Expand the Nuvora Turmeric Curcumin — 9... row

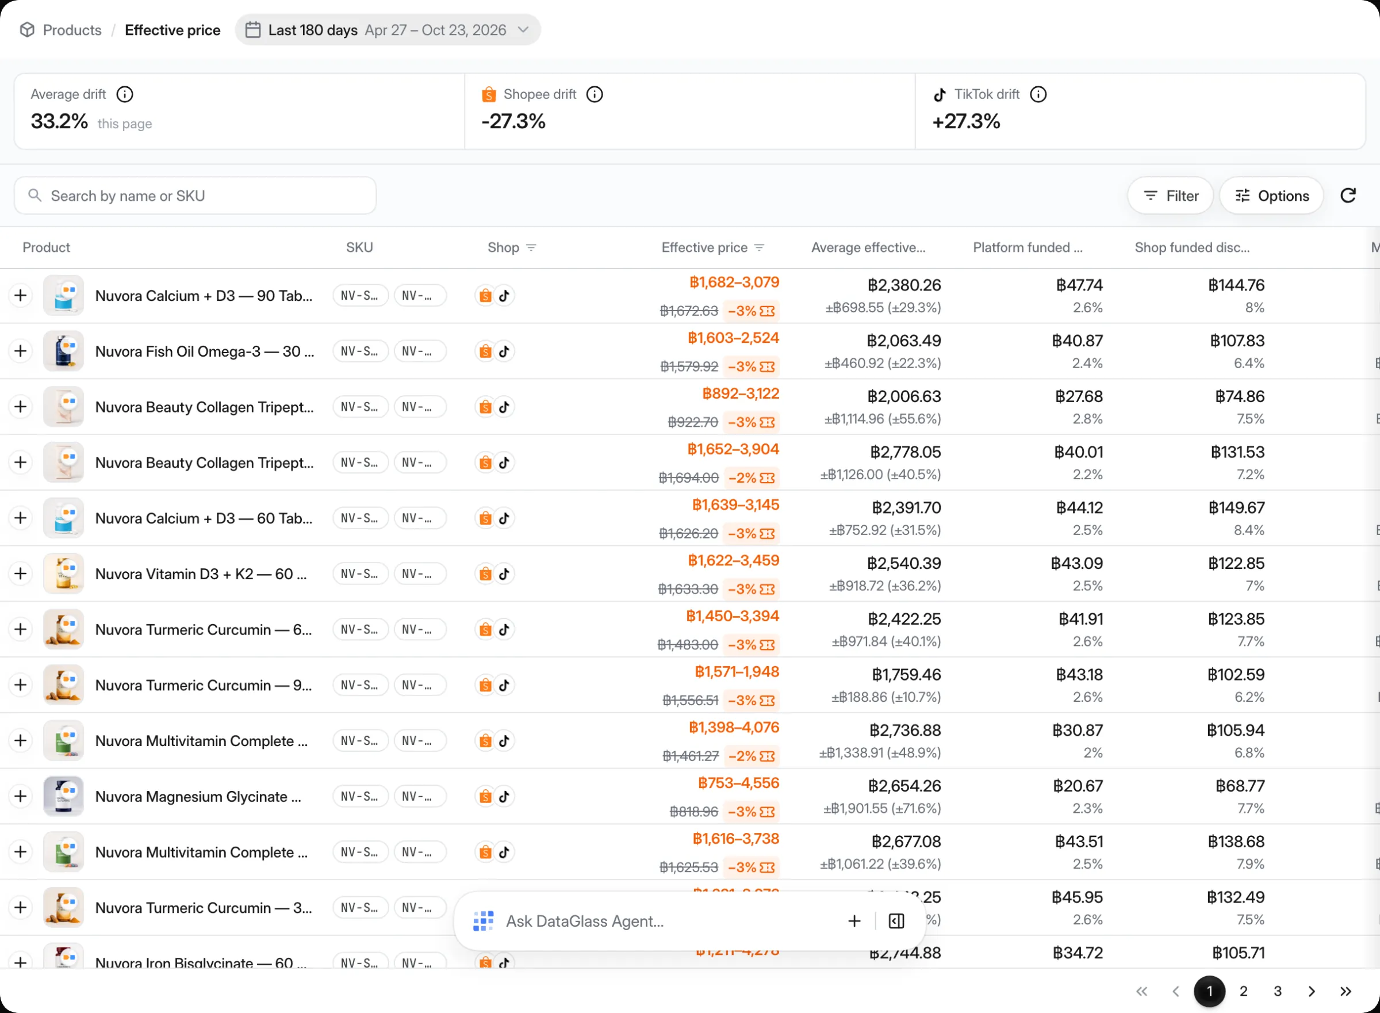(x=20, y=685)
